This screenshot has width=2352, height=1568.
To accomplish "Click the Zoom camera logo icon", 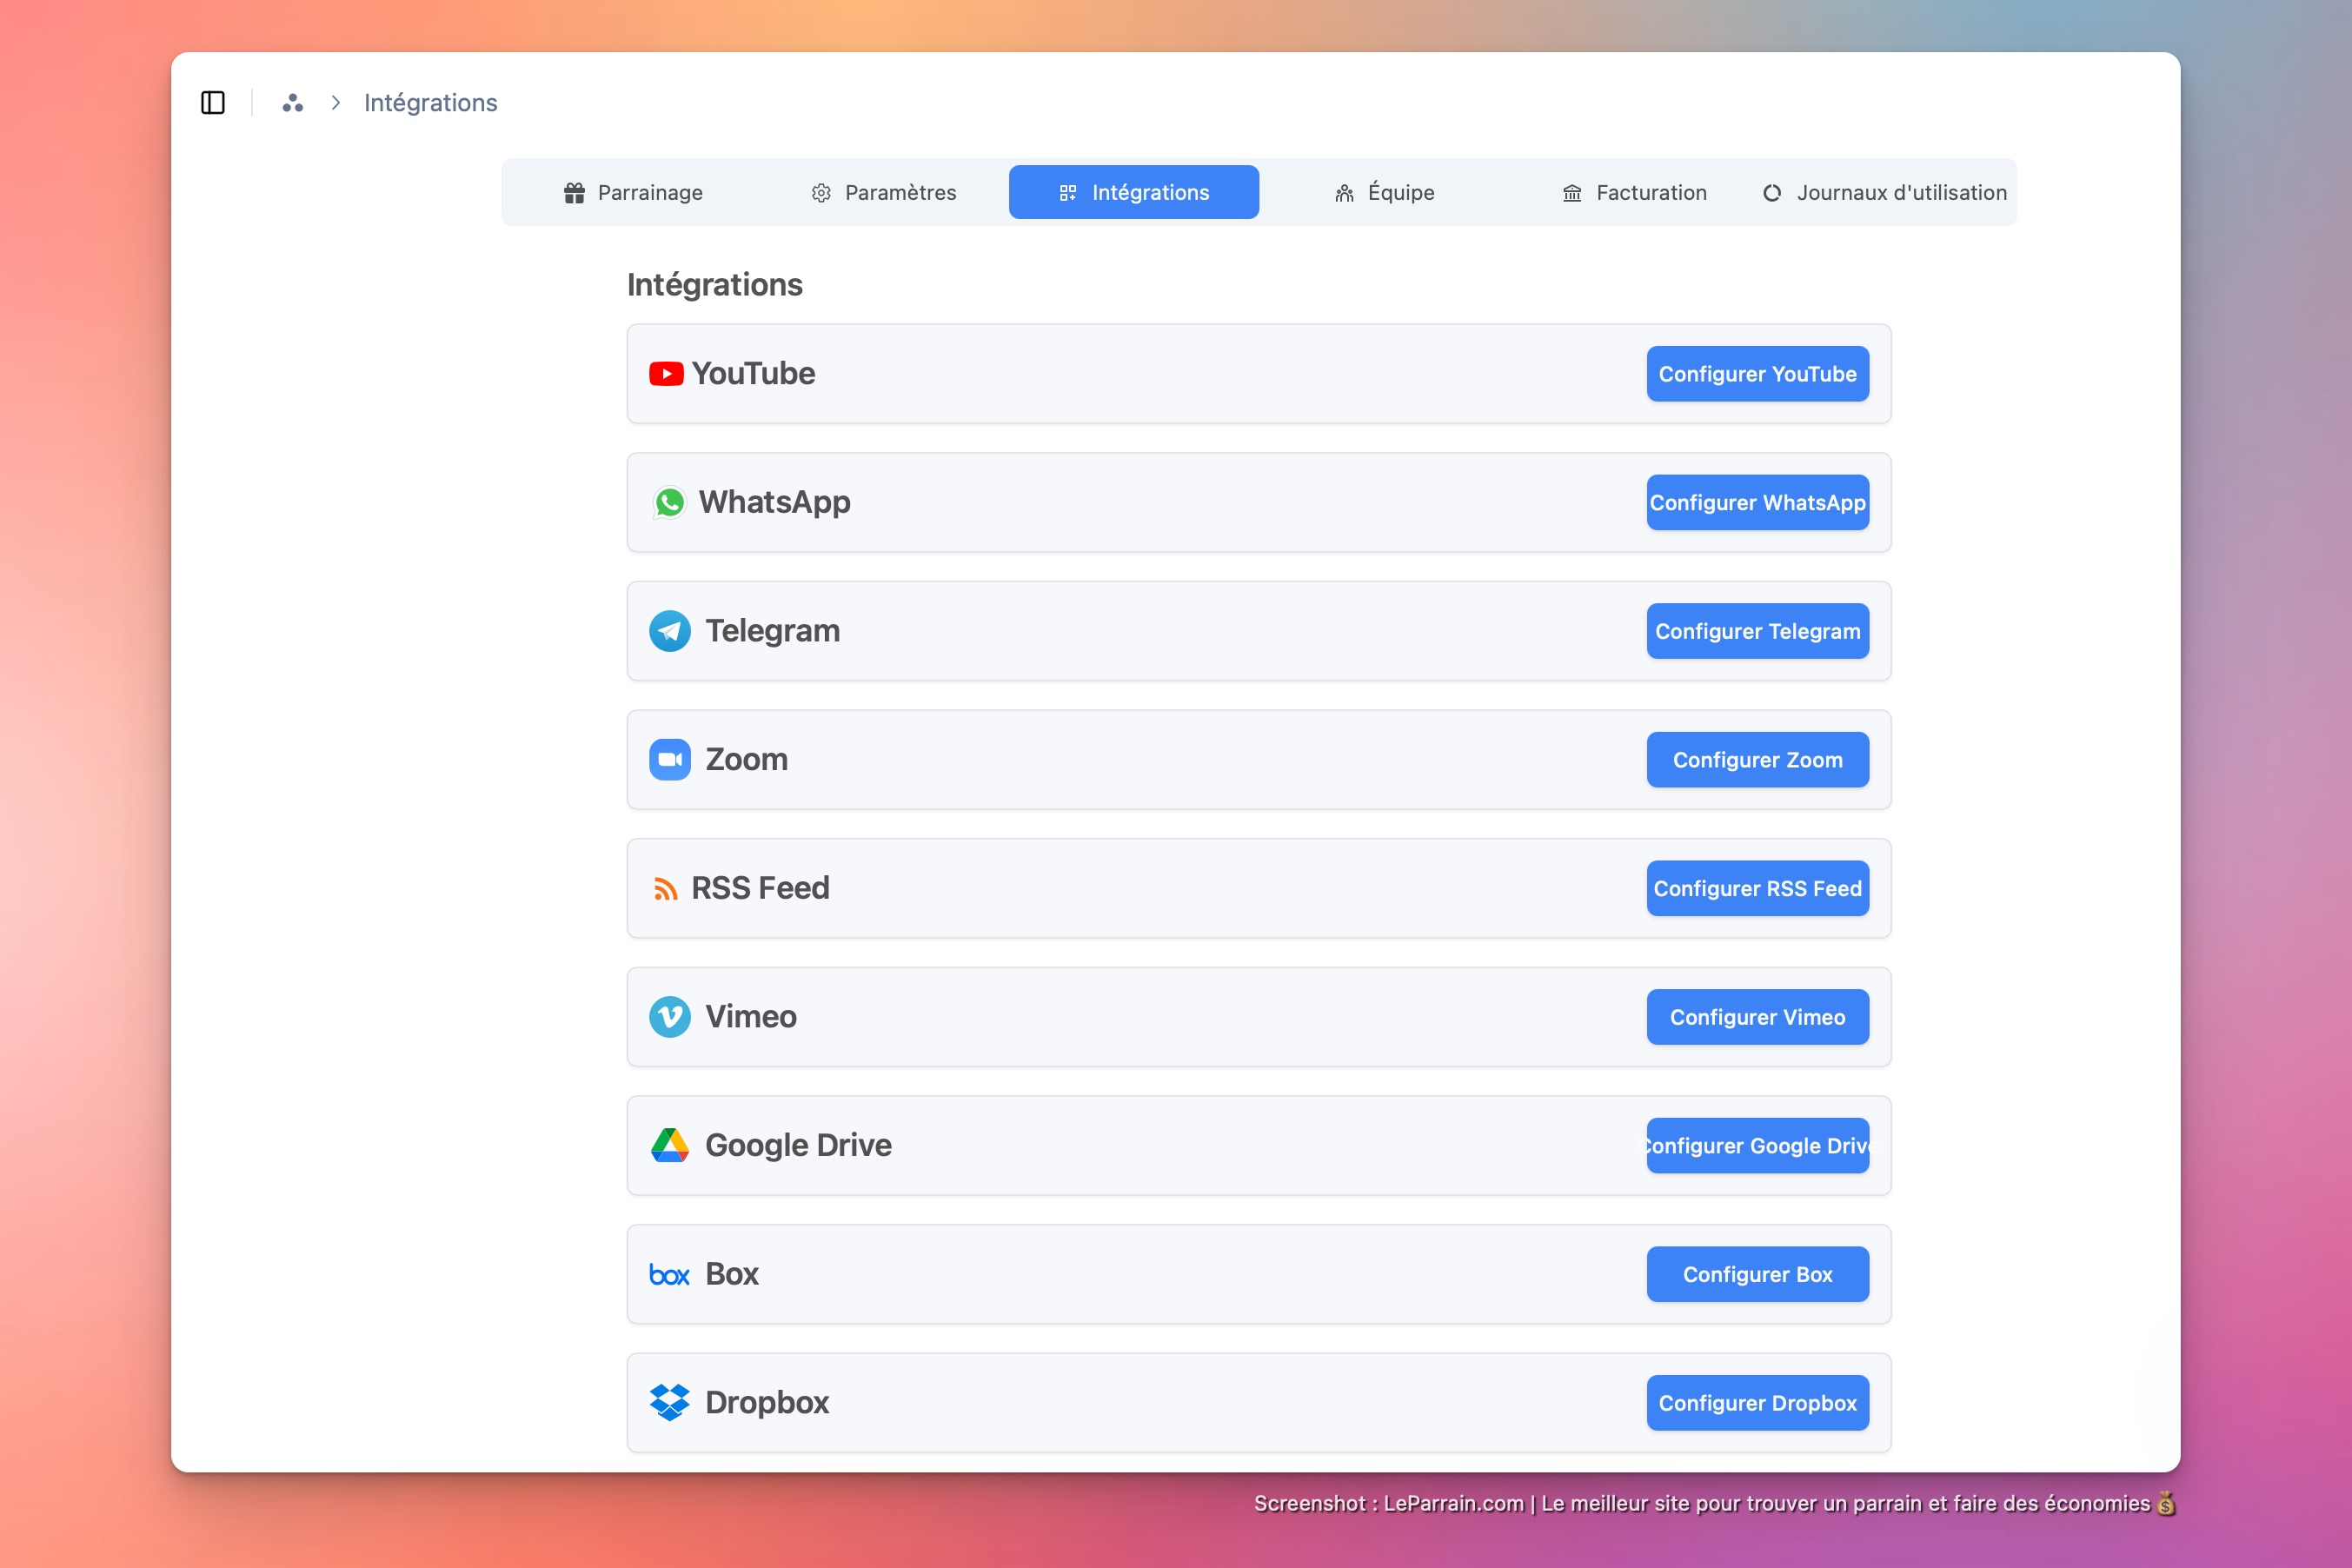I will (669, 760).
